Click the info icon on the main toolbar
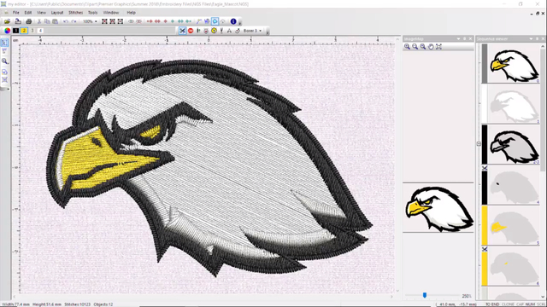 pos(233,21)
